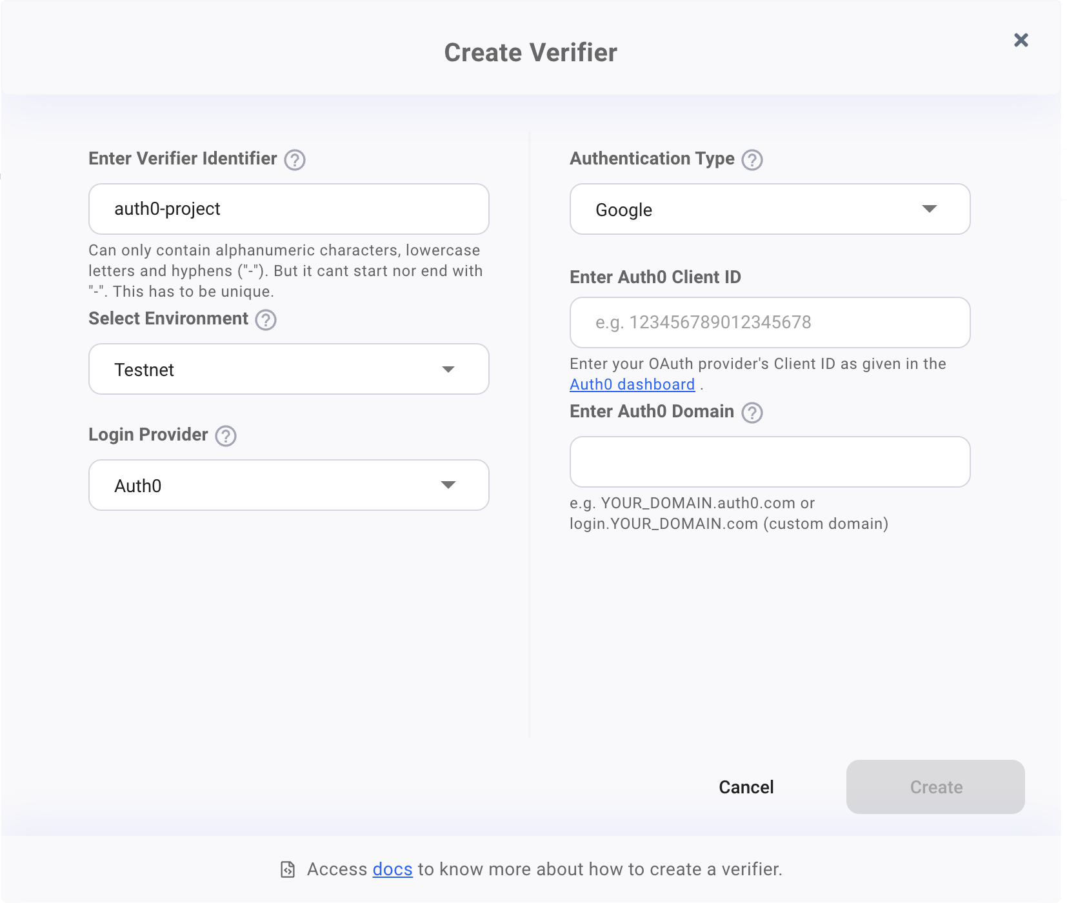Click the Auth0 Client ID input field
Image resolution: width=1067 pixels, height=903 pixels.
coord(770,322)
